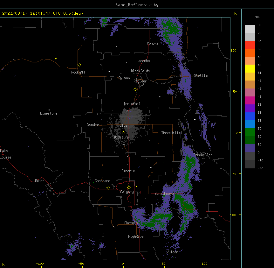This screenshot has height=268, width=274.
Task: Click the ThreeHills city label
Action: pos(171,133)
